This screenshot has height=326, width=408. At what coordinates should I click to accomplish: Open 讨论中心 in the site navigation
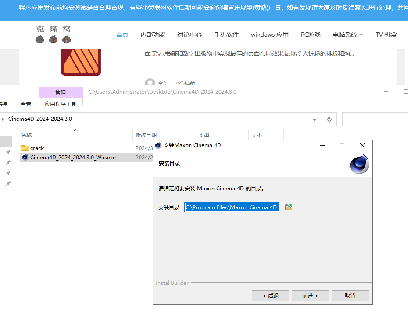tap(190, 35)
